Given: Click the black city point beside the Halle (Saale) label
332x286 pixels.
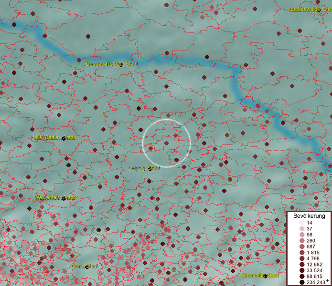Looking at the screenshot, I should point(64,139).
